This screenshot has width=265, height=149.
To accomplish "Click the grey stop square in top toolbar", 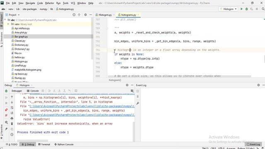I will 257,9.
